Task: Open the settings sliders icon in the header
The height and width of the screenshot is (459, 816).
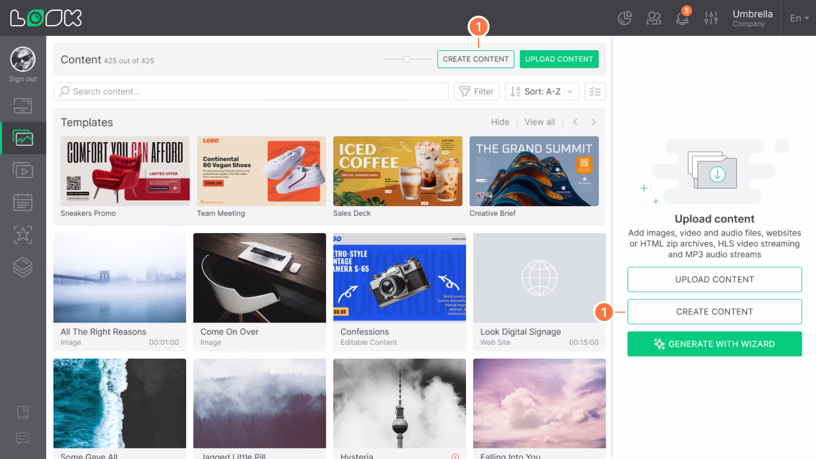Action: click(711, 18)
